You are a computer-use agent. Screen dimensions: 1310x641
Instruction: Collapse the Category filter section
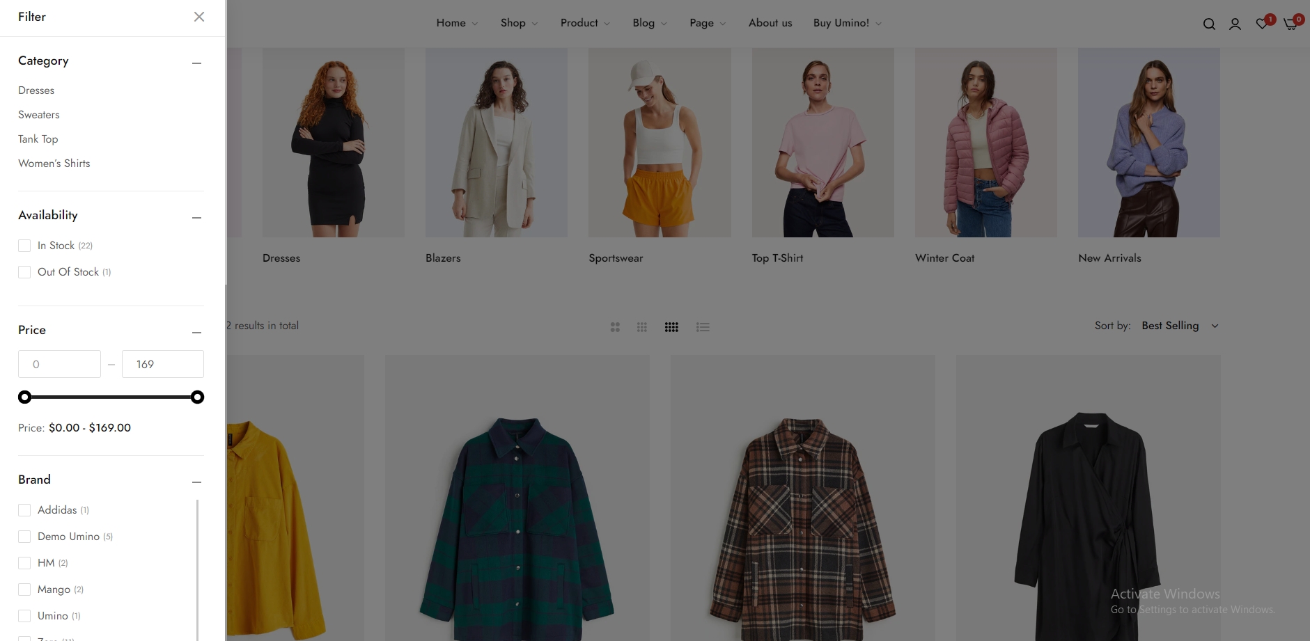coord(196,63)
